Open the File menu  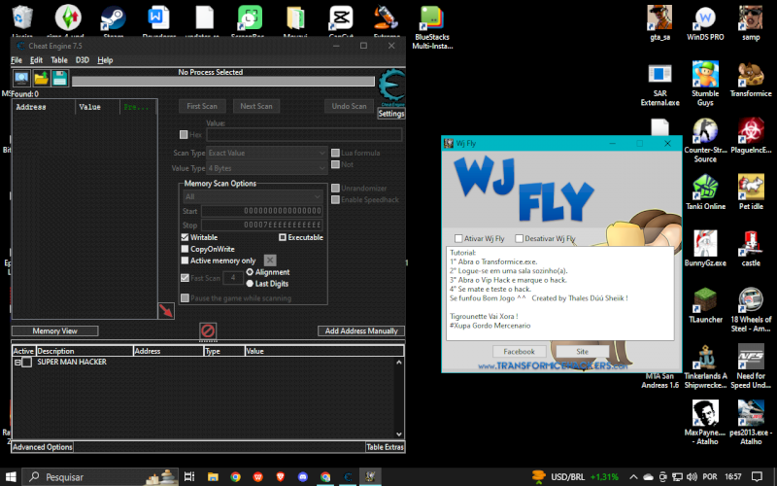17,60
